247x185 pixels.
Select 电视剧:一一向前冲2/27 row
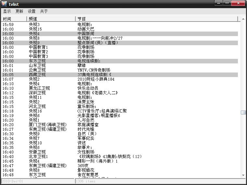[x=120, y=38]
